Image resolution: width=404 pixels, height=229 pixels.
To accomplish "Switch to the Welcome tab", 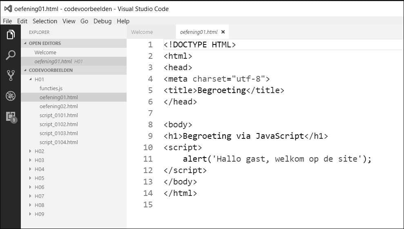I will pyautogui.click(x=142, y=32).
